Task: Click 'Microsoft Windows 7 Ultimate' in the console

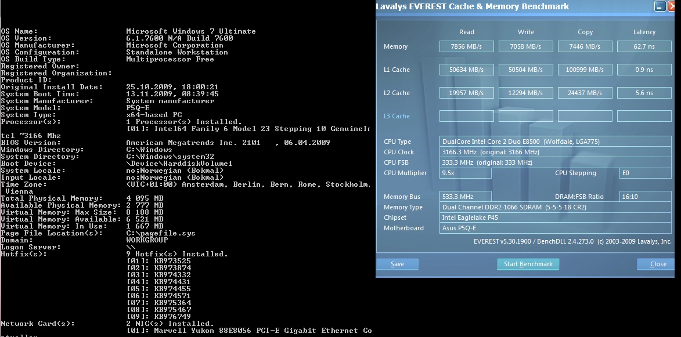Action: pos(190,31)
